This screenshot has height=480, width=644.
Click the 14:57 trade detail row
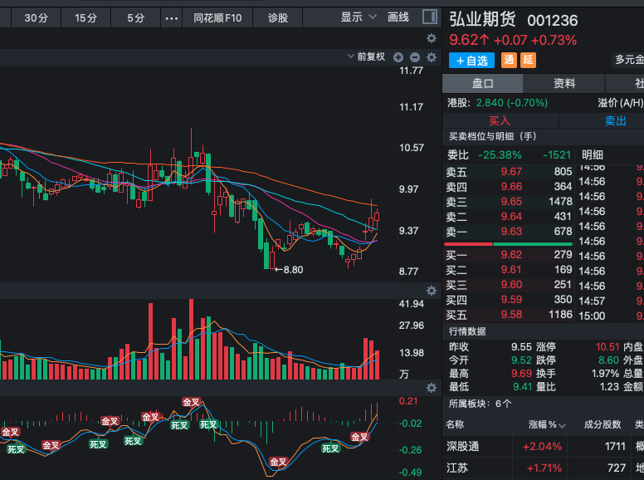[x=611, y=301]
